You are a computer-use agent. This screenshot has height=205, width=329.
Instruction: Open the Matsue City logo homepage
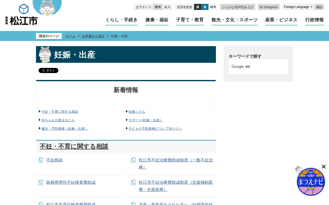click(x=21, y=15)
